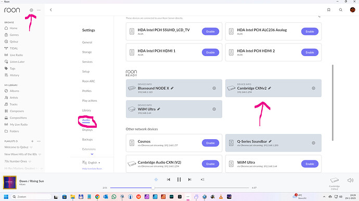Screen dimensions: 359x201
Task: Seek on the track progress slider
Action: pos(179,187)
